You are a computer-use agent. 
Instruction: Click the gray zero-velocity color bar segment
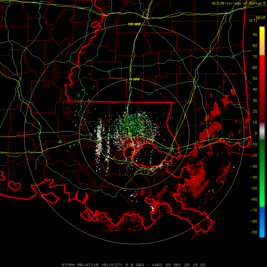pyautogui.click(x=262, y=131)
